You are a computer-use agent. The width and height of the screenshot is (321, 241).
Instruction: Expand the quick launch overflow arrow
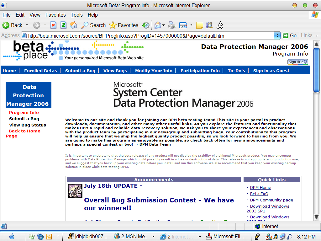click(58, 236)
